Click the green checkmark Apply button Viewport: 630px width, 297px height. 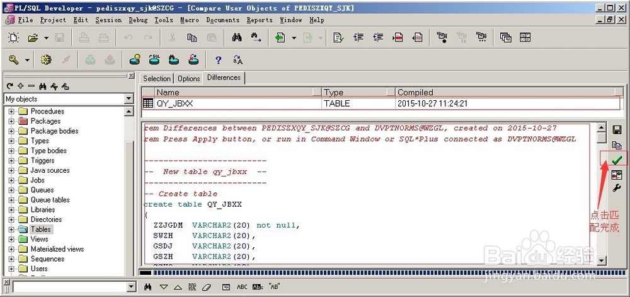[x=616, y=160]
